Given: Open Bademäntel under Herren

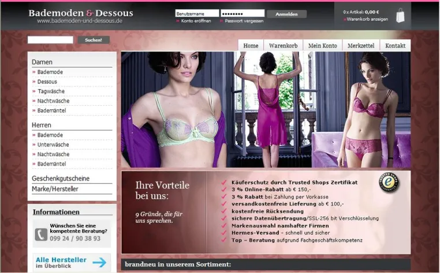Looking at the screenshot, I should click(51, 164).
